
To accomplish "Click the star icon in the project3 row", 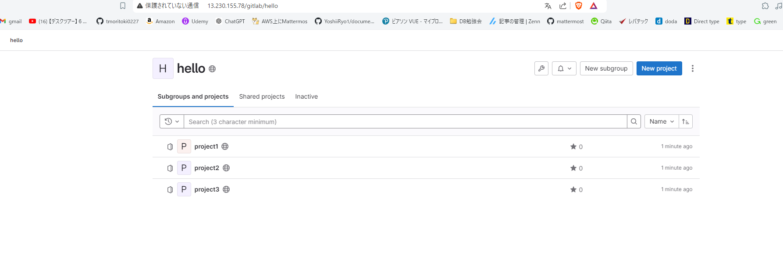I will tap(573, 189).
